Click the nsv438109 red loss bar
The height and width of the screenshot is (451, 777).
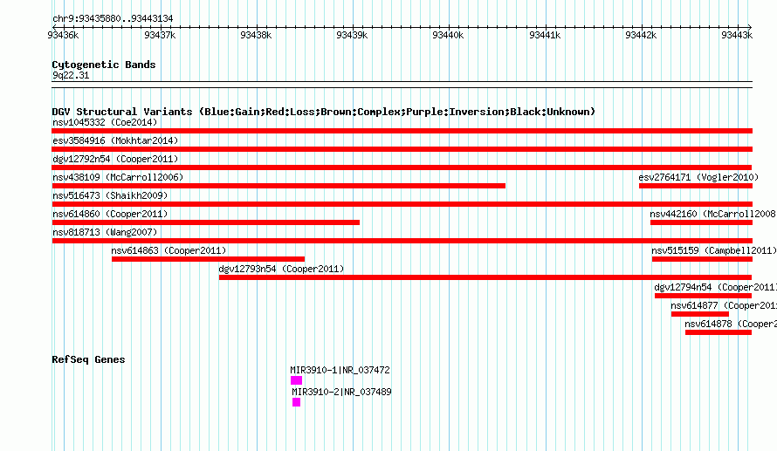[x=278, y=186]
